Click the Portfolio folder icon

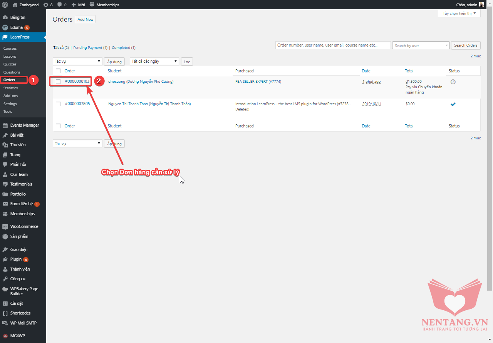[5, 194]
